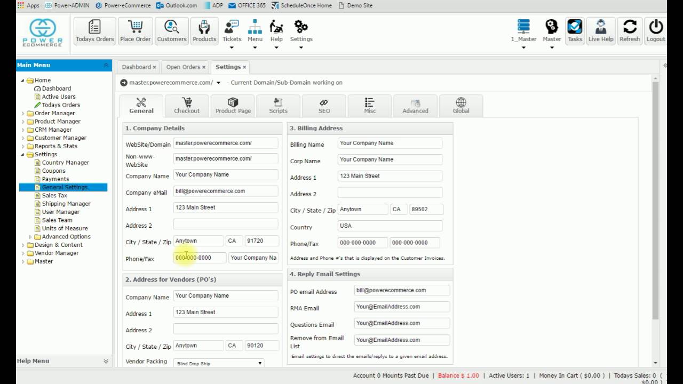Open the Menu toolbar icon

[255, 31]
